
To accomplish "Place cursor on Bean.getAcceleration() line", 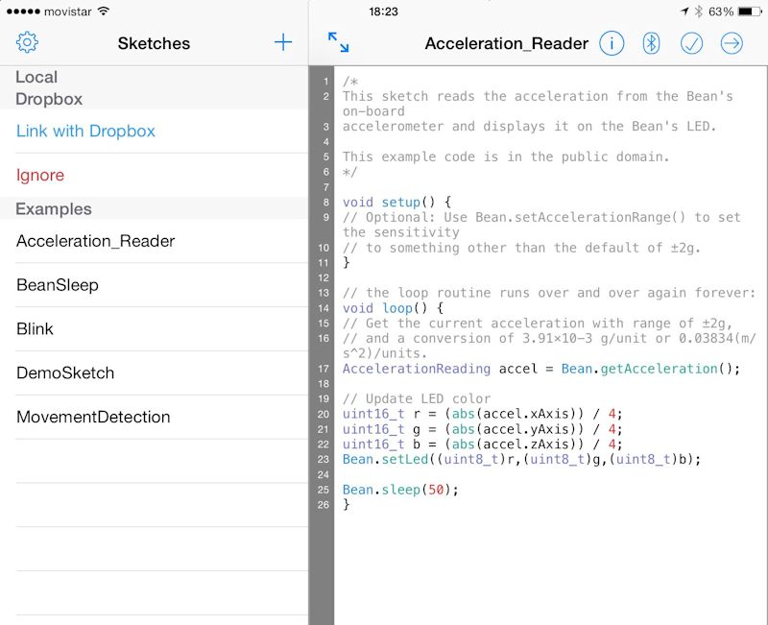I will tap(541, 369).
